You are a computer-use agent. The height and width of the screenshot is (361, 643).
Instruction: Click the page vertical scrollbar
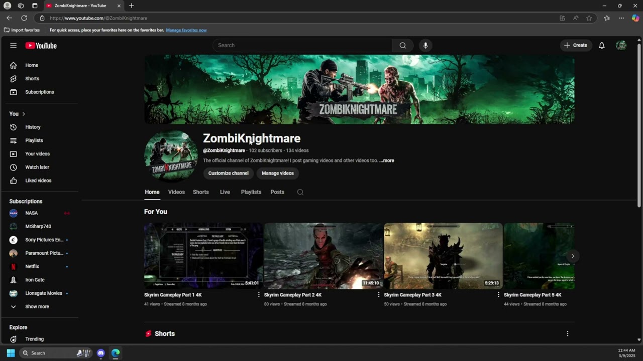pos(639,125)
